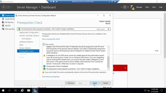Viewport: 166px width, 93px height.
Task: Click Show more in the notification bar
Action: (101, 29)
